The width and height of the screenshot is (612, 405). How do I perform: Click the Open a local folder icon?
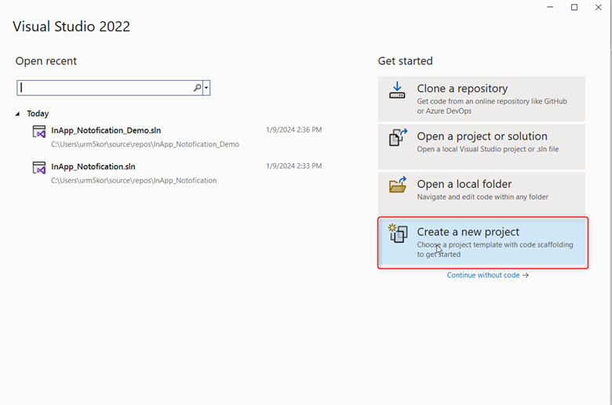[398, 184]
